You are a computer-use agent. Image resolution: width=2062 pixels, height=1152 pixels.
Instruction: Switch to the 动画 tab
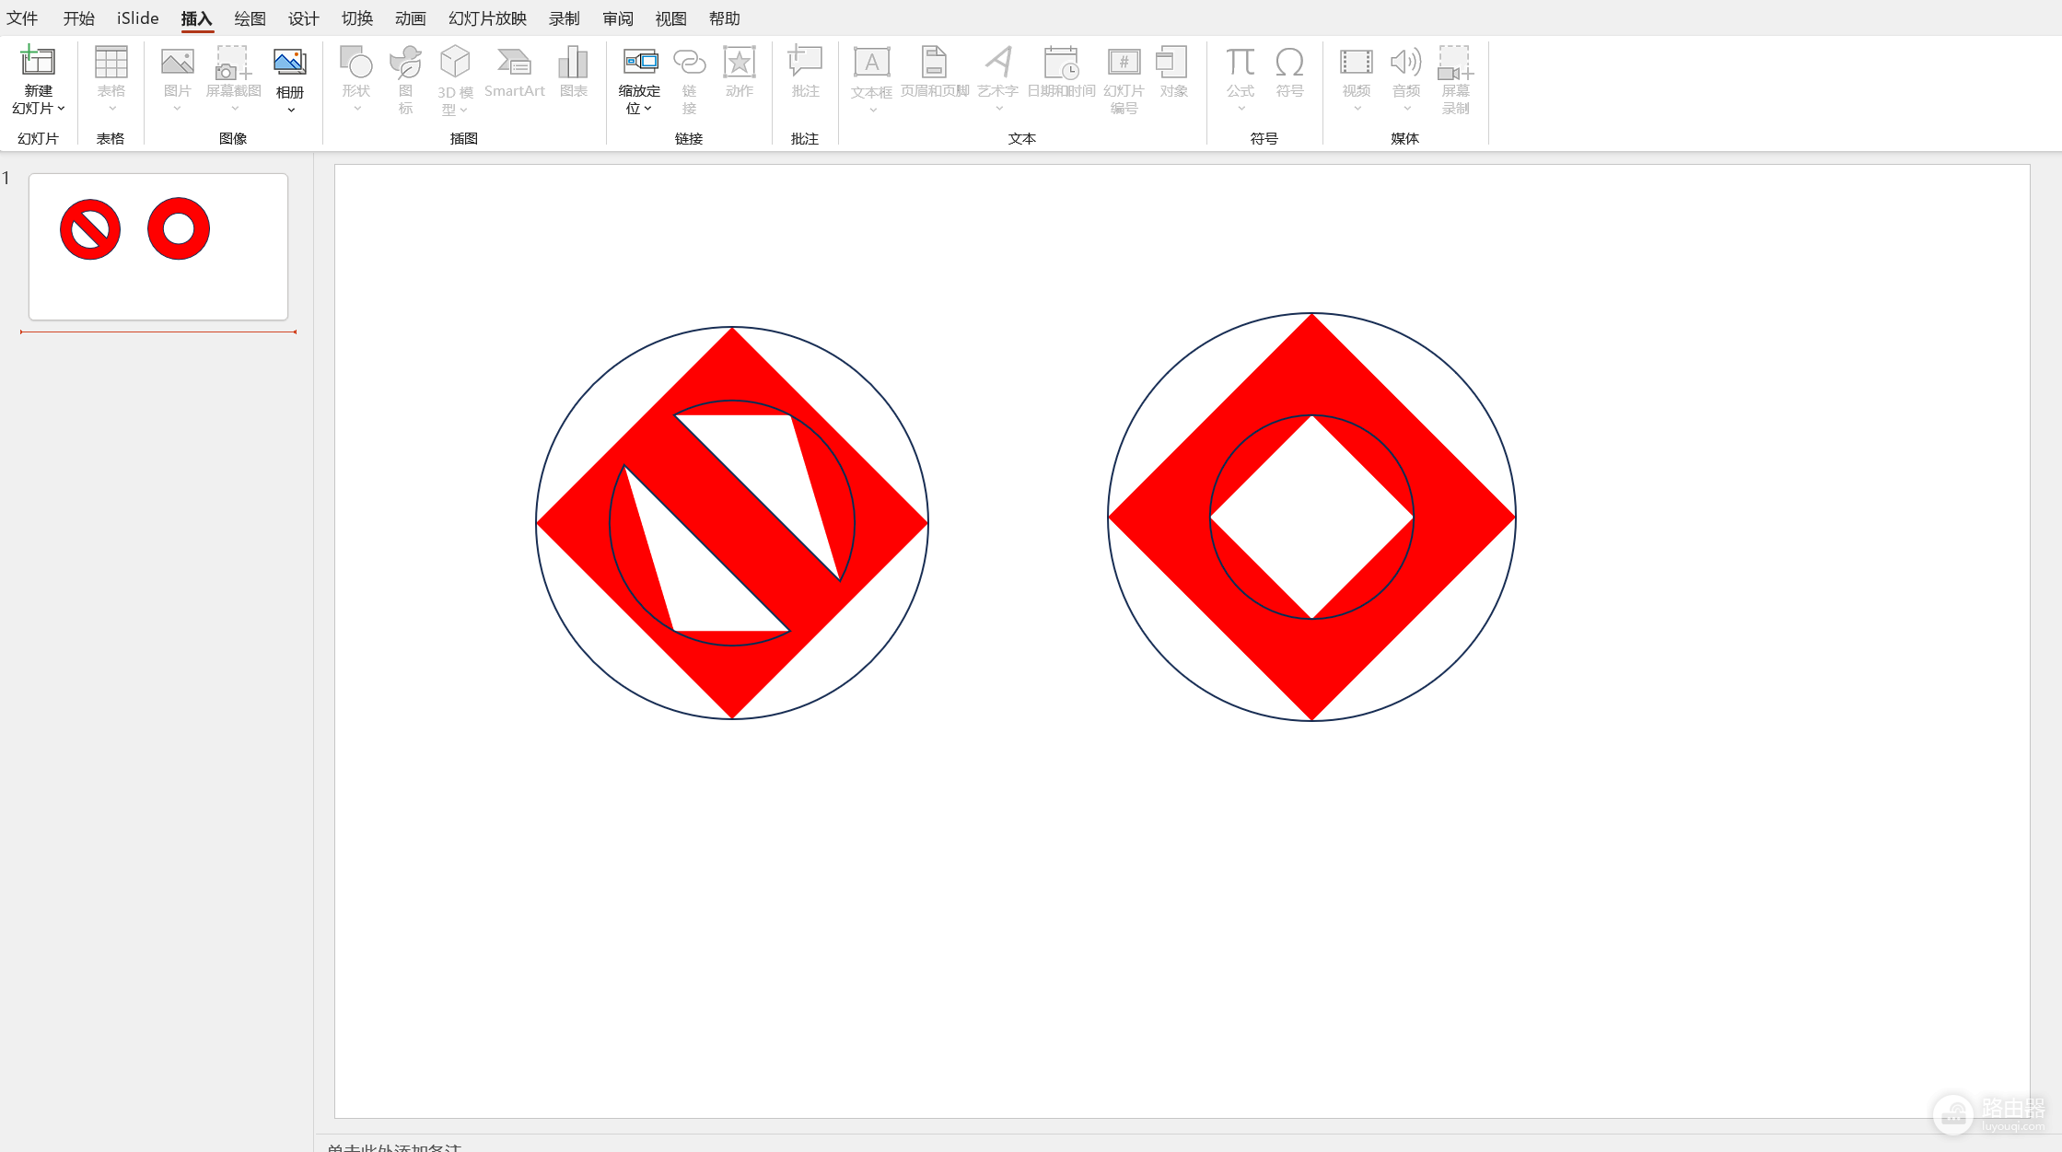click(410, 18)
